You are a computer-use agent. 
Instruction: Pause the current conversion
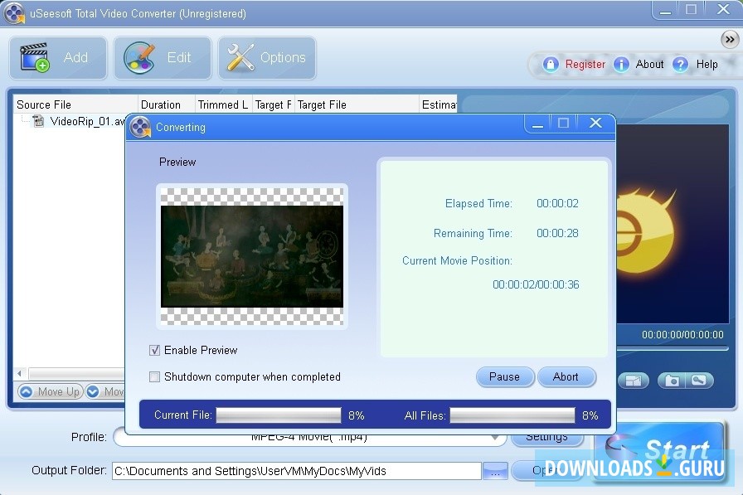(505, 376)
